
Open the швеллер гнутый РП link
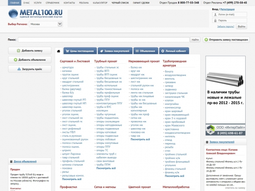tap(74, 100)
